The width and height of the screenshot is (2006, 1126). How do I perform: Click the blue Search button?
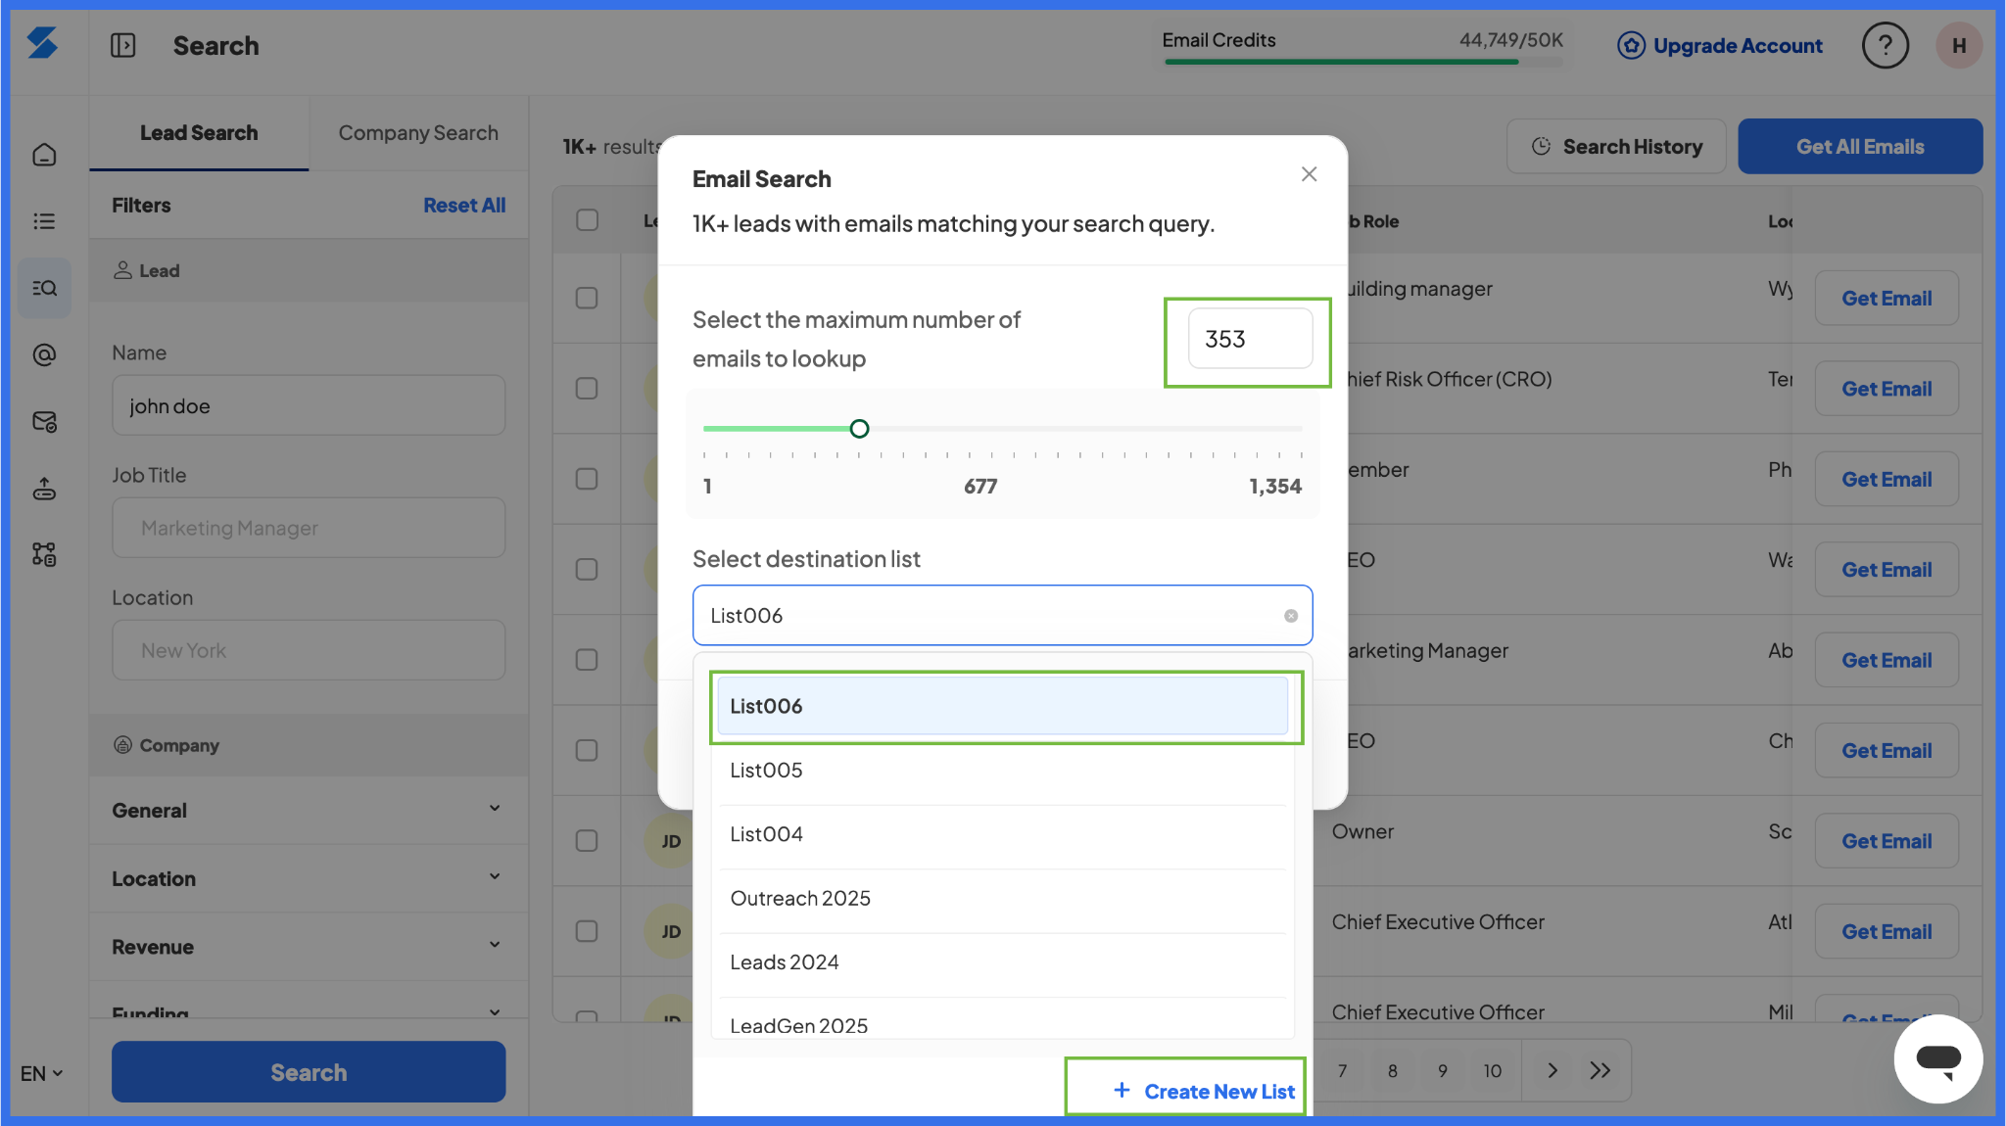(309, 1072)
